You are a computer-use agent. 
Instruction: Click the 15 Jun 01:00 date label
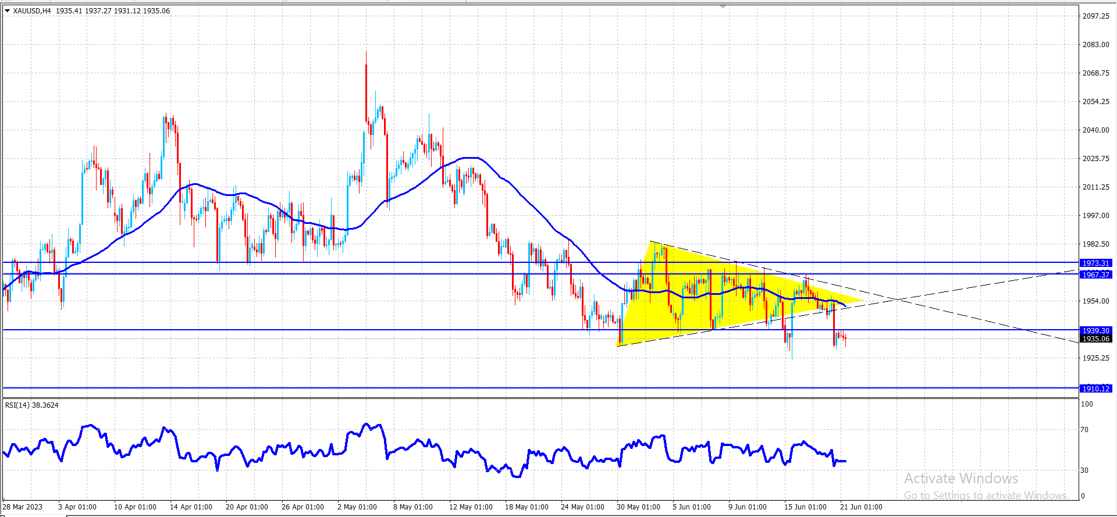click(805, 507)
